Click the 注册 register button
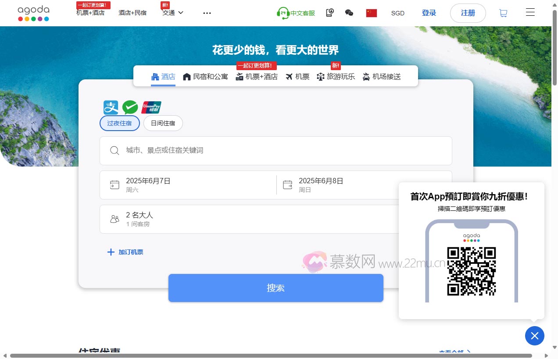This screenshot has width=558, height=359. (x=468, y=13)
